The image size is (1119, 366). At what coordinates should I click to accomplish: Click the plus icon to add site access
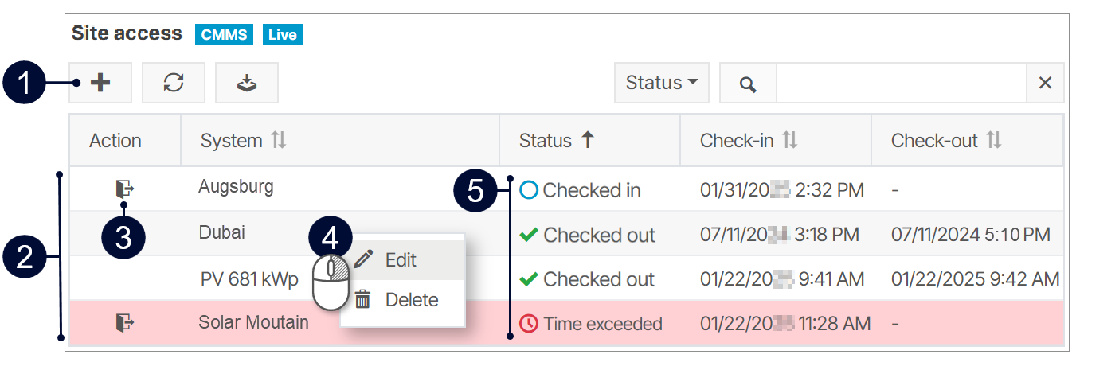click(x=100, y=84)
